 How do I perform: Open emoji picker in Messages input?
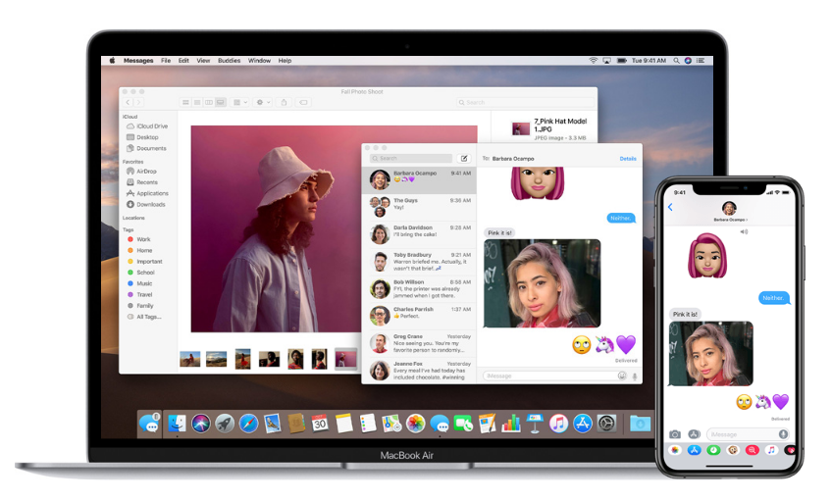coord(622,376)
